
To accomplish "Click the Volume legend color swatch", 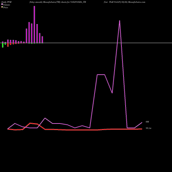I will (x=2, y=4).
